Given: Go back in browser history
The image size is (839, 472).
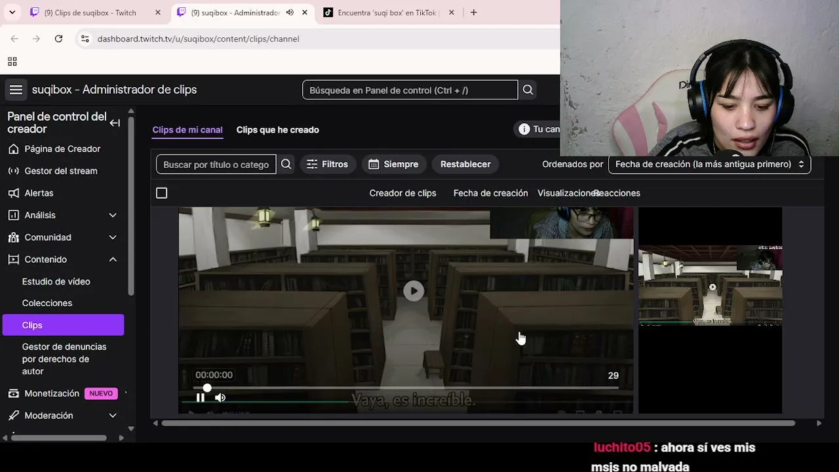Looking at the screenshot, I should click(x=14, y=39).
